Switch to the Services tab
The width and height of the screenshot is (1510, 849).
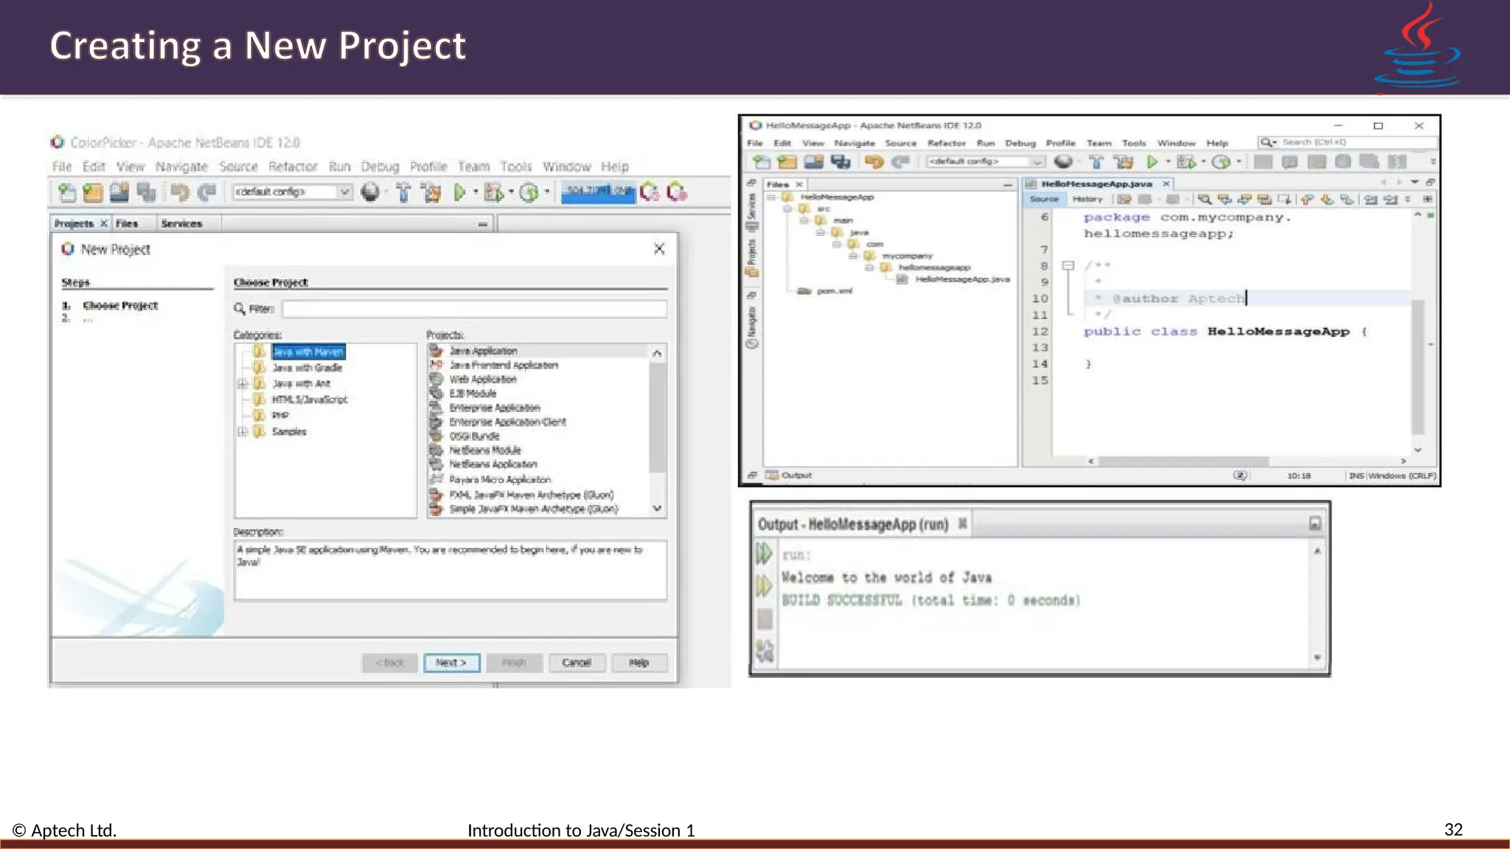tap(181, 223)
